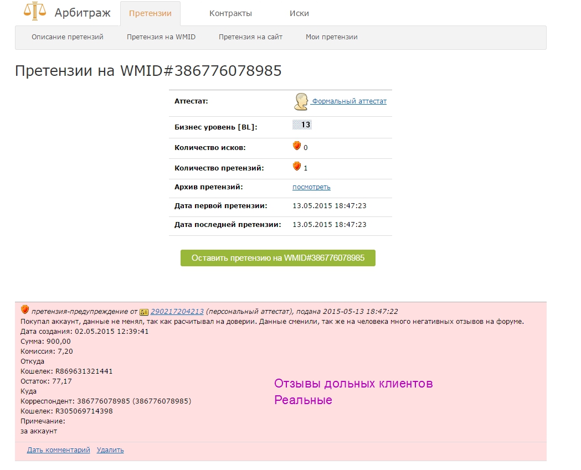Click the green Оставить претензию button
581x470 pixels.
point(278,258)
